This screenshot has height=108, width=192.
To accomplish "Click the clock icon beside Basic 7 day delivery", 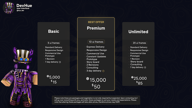I will coord(60,62).
